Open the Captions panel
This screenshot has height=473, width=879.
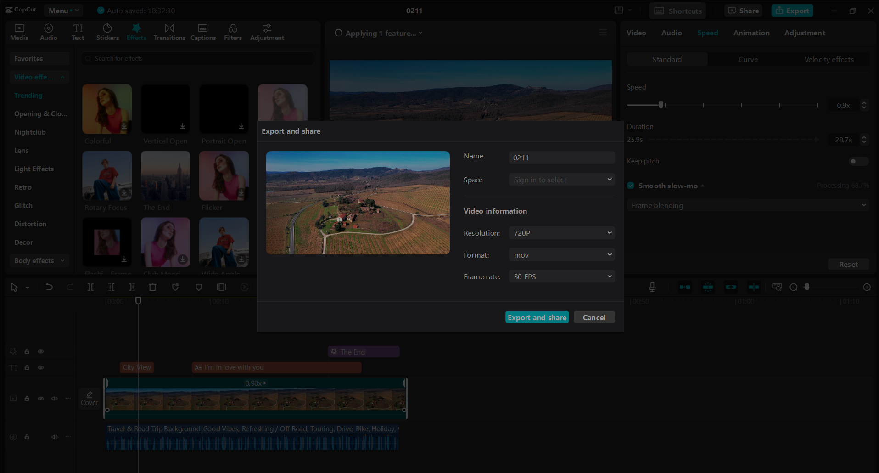(x=203, y=32)
